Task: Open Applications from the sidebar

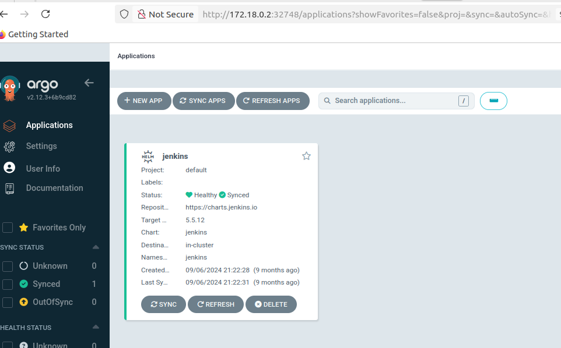Action: pyautogui.click(x=50, y=125)
